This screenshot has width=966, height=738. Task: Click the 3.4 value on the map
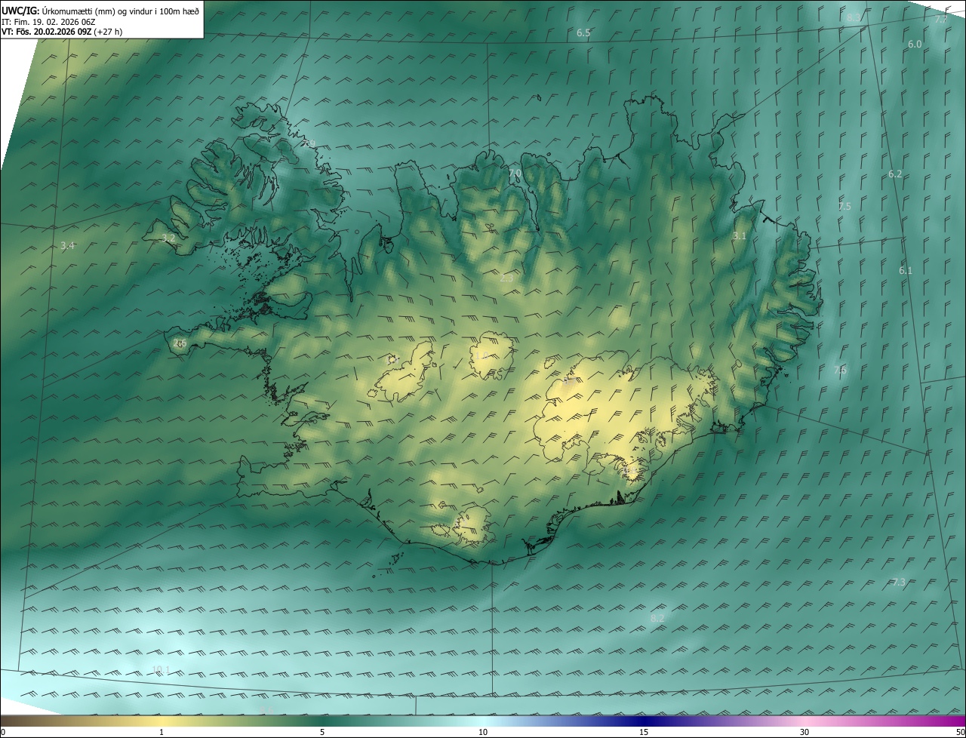[x=67, y=245]
